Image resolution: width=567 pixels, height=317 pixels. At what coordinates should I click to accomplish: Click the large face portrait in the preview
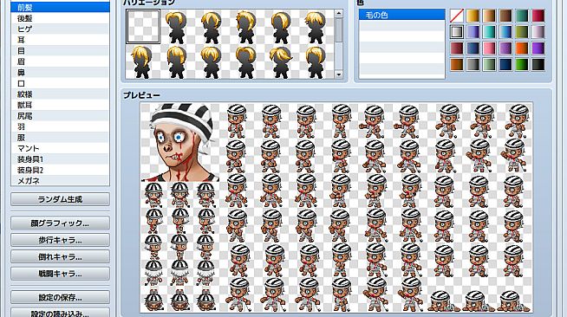point(180,142)
